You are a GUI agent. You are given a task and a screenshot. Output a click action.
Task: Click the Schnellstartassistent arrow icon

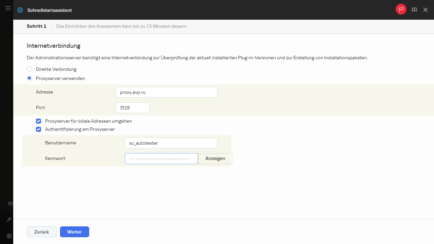point(20,10)
